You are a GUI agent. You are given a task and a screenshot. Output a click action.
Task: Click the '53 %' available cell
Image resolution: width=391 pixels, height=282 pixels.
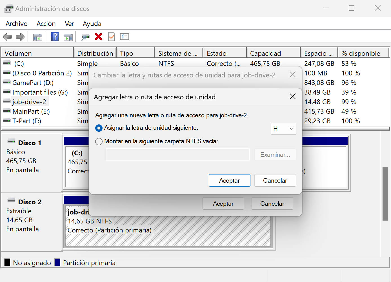[x=349, y=64]
